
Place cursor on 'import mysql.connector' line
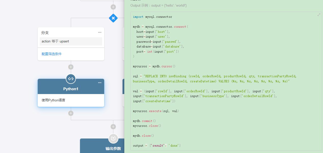(x=152, y=17)
